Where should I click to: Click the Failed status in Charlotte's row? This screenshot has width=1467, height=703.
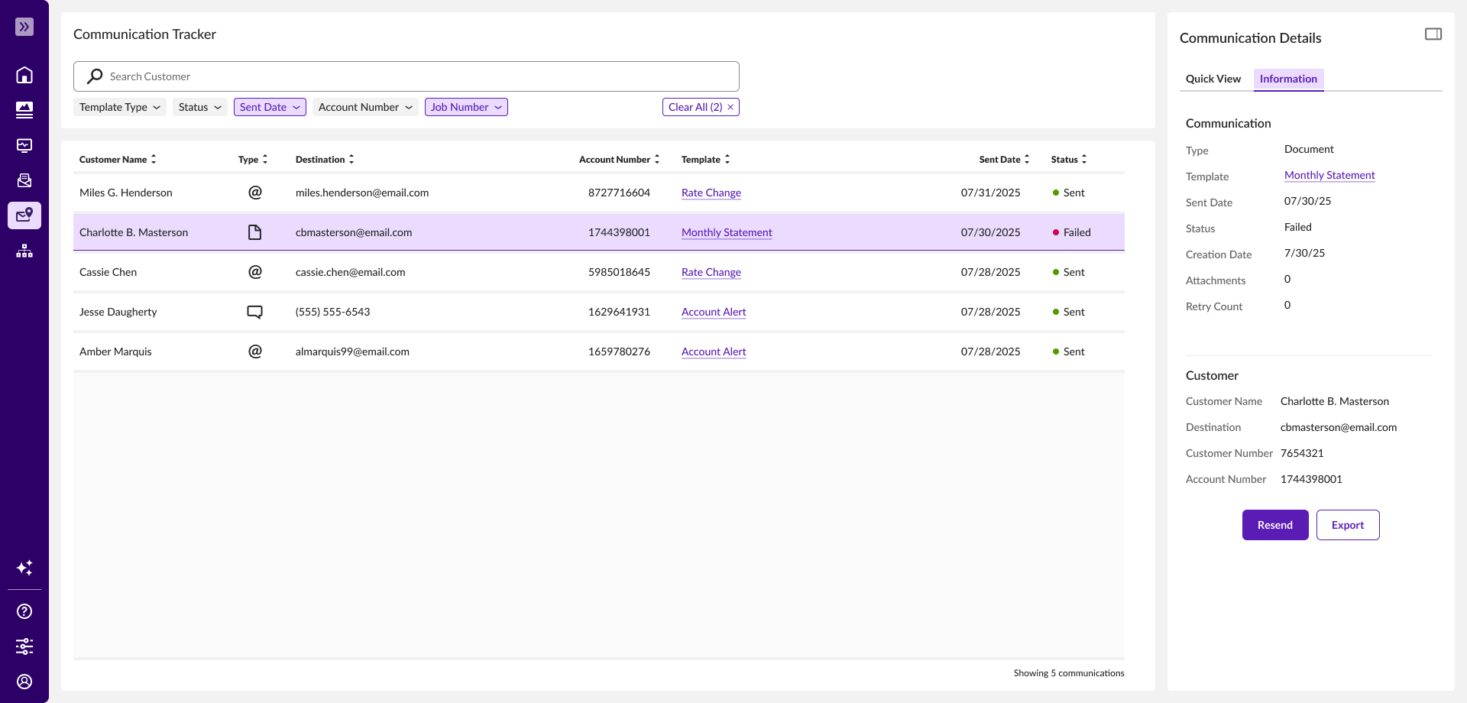coord(1072,232)
